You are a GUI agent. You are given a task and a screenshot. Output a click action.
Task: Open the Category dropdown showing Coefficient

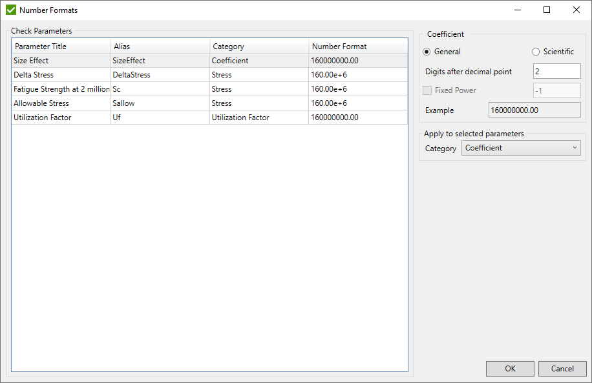tap(521, 148)
